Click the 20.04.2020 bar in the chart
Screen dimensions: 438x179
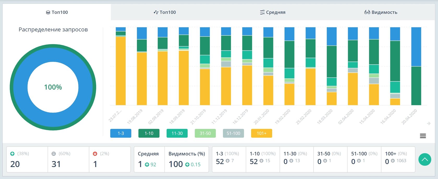pyautogui.click(x=416, y=66)
